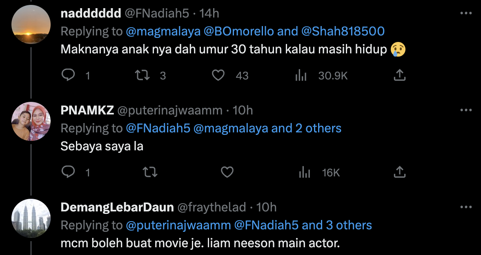Open more options for DemangLebarDaun's tweet
481x255 pixels.
pos(466,207)
